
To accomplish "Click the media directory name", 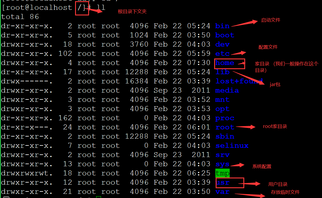I will pyautogui.click(x=227, y=90).
